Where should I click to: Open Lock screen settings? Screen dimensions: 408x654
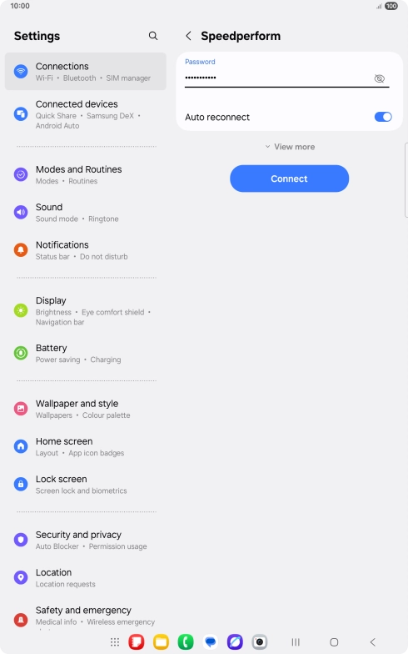tap(85, 484)
